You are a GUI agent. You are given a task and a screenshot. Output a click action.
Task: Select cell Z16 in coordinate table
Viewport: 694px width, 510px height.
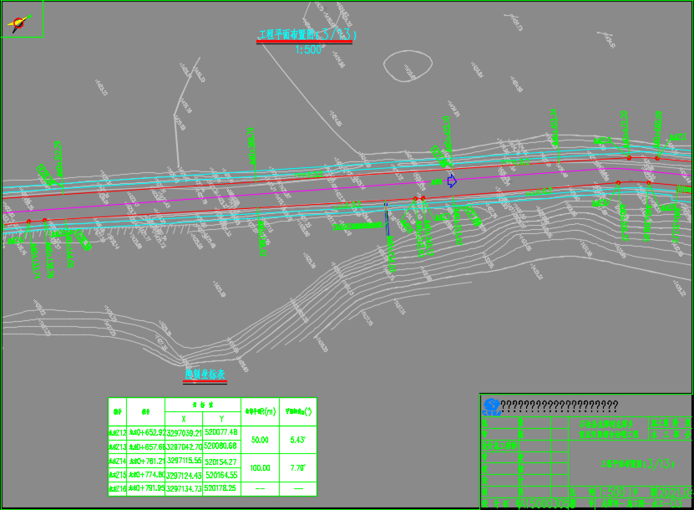(117, 489)
